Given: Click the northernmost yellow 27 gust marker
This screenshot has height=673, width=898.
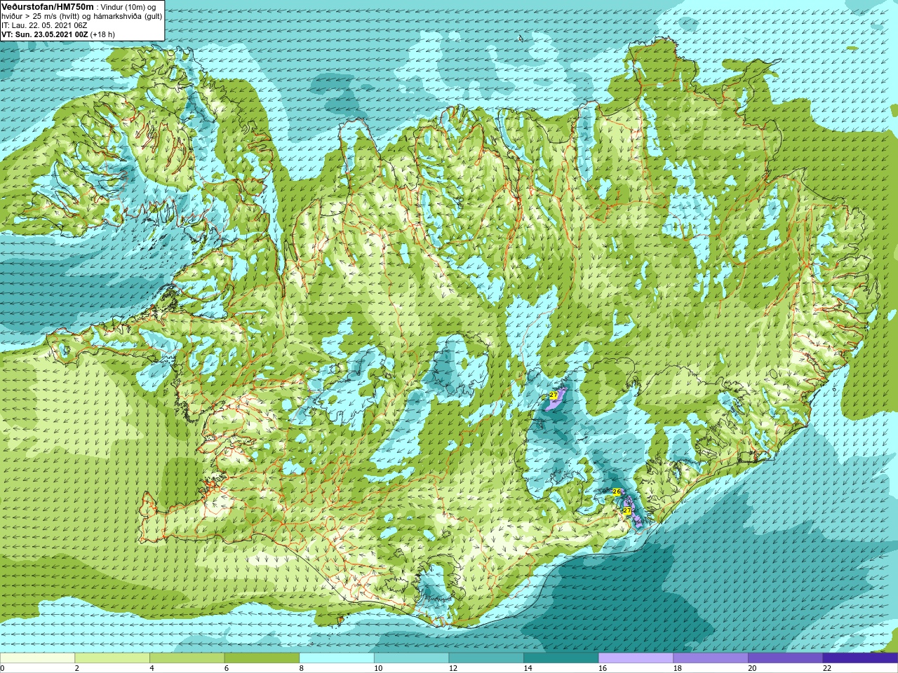Looking at the screenshot, I should pyautogui.click(x=554, y=395).
